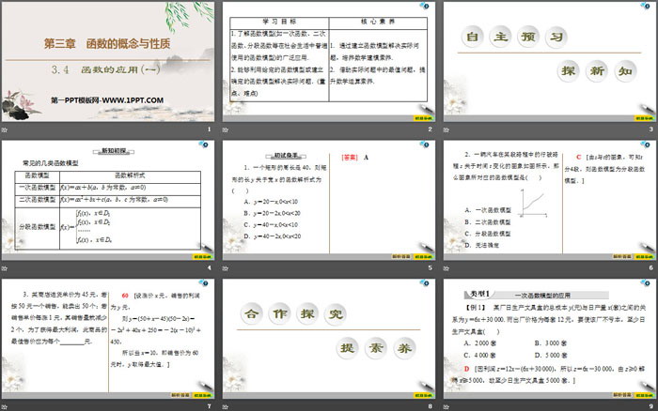Select the 自主预习 slide 3 thumbnail

point(550,62)
